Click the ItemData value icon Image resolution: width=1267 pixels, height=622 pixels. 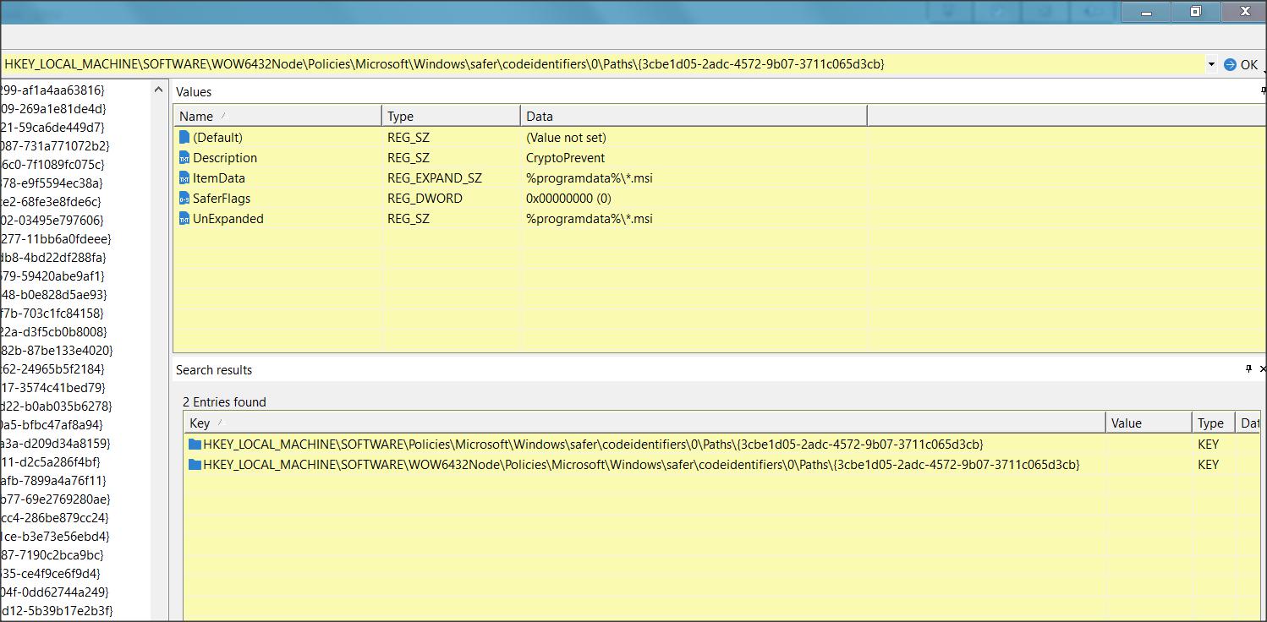click(x=184, y=178)
